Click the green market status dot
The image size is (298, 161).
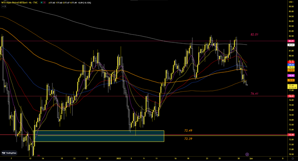41,3
